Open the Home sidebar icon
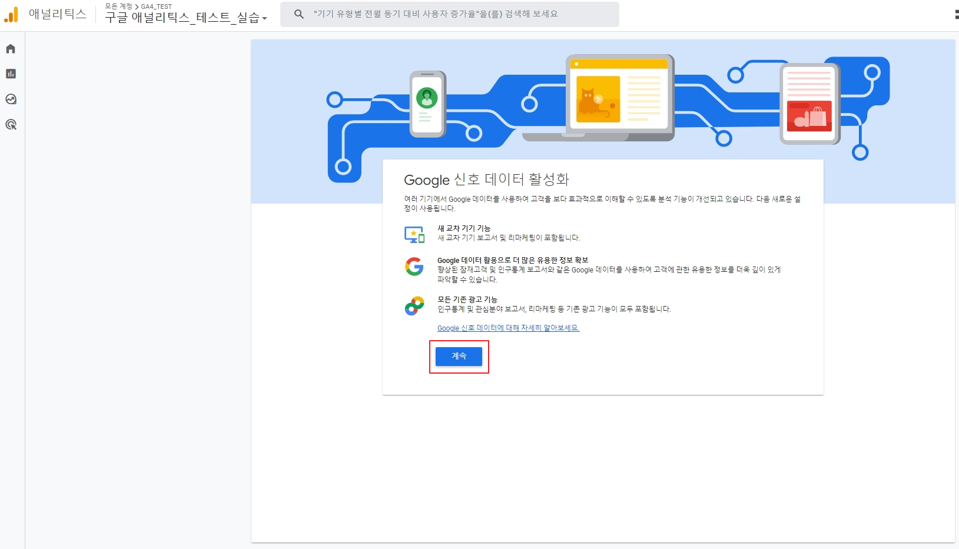 [x=11, y=49]
